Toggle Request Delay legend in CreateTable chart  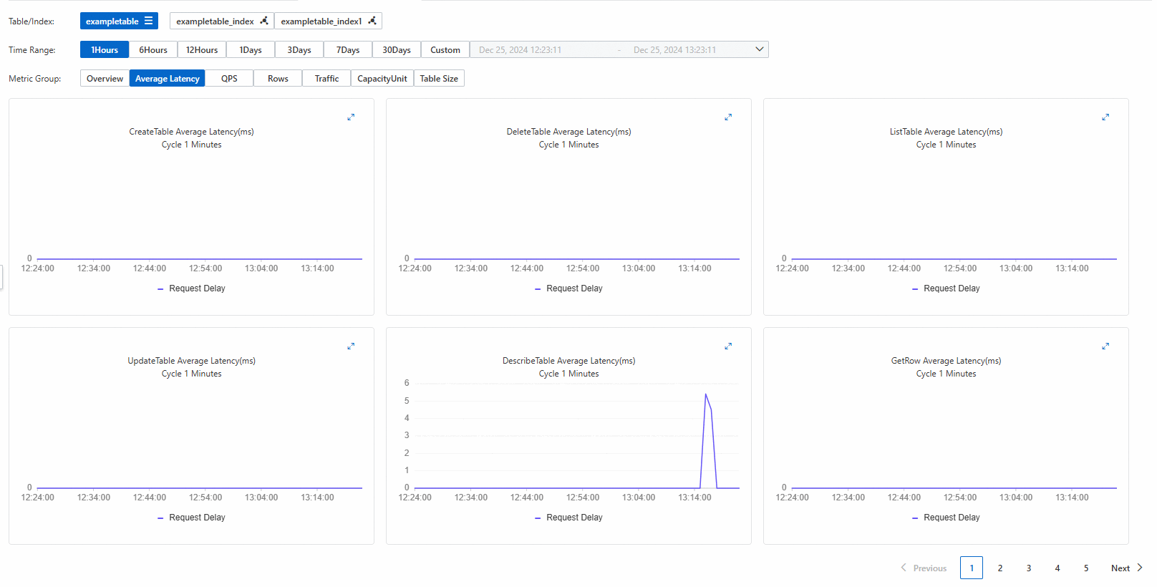pos(191,288)
